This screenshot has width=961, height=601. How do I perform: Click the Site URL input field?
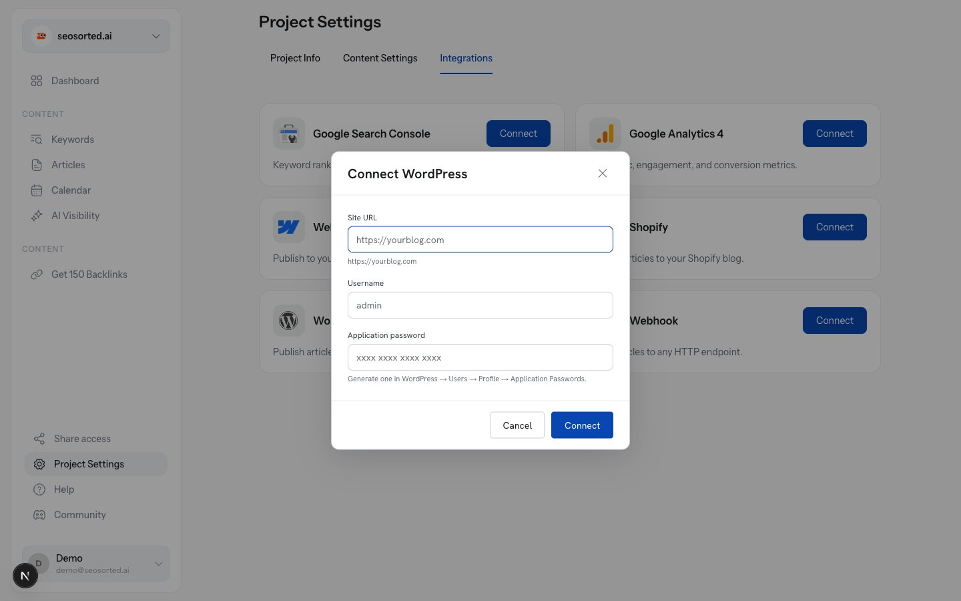480,240
